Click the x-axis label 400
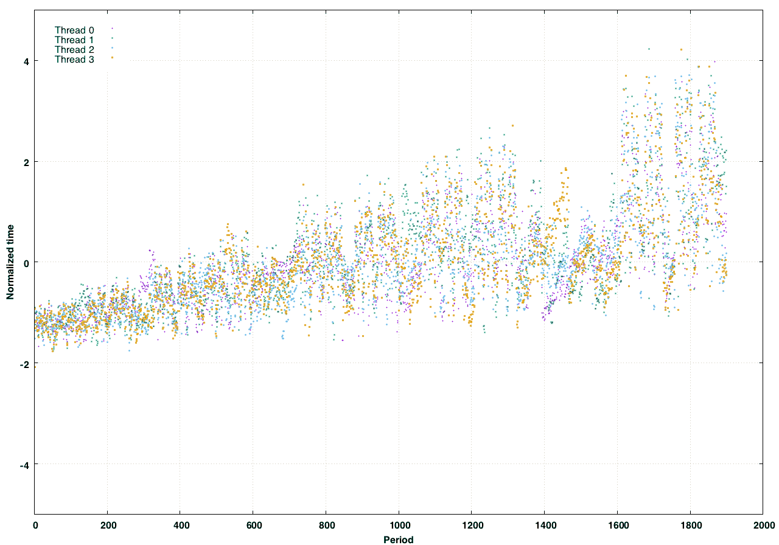Viewport: 779px width, 545px height. pos(181,524)
